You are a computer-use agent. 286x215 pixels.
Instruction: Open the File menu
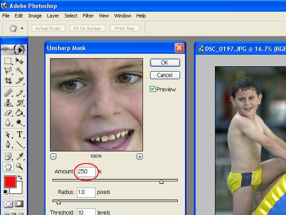[6, 16]
